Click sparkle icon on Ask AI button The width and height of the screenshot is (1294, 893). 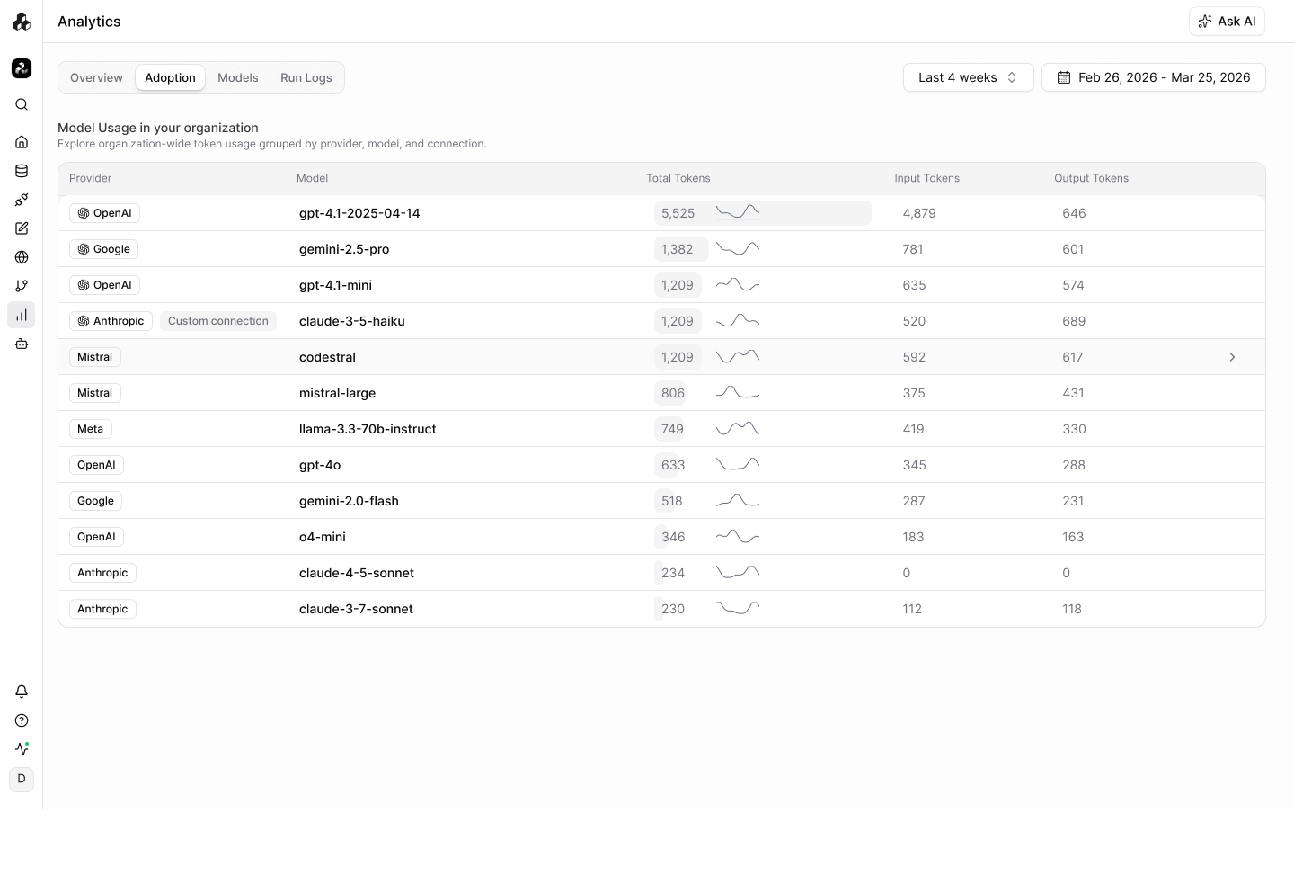click(x=1205, y=22)
